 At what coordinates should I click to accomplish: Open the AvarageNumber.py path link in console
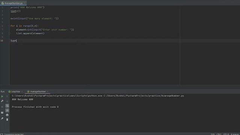(x=144, y=96)
